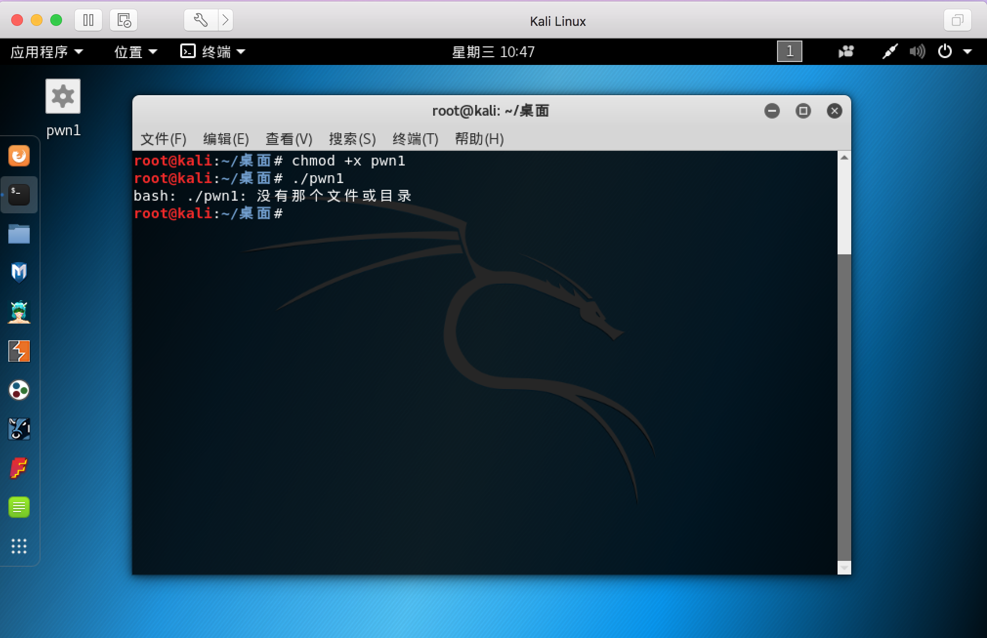
Task: Minimize the terminal window
Action: [x=772, y=111]
